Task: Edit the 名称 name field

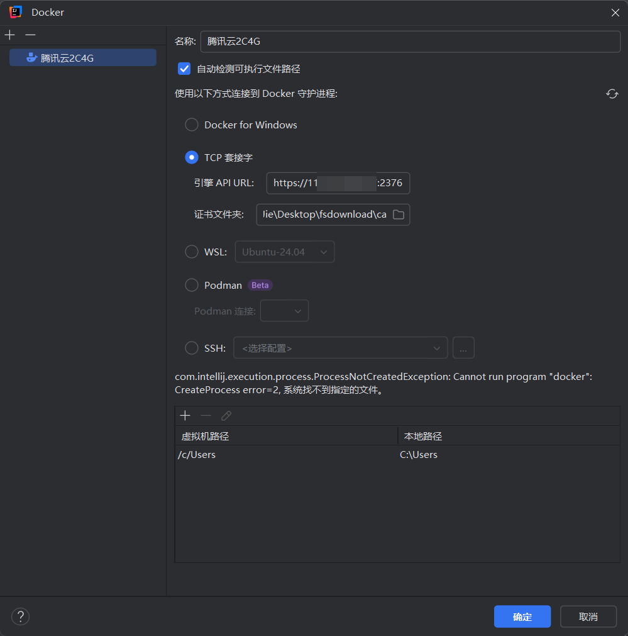Action: point(410,42)
